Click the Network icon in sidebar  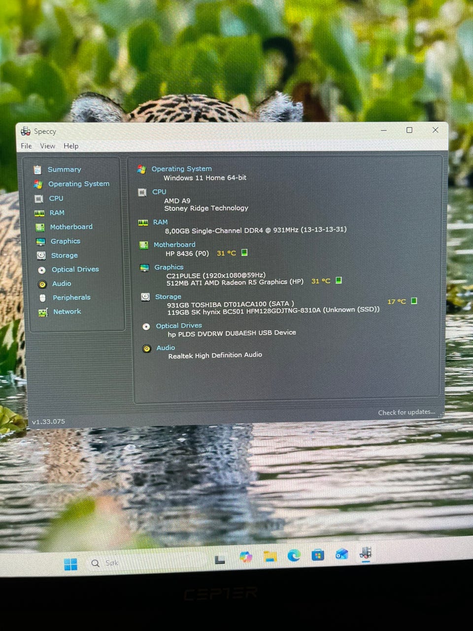(x=43, y=312)
